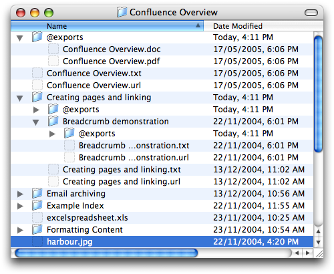Click the vertical scrollbar down arrow
This screenshot has height=274, width=334.
(x=319, y=243)
